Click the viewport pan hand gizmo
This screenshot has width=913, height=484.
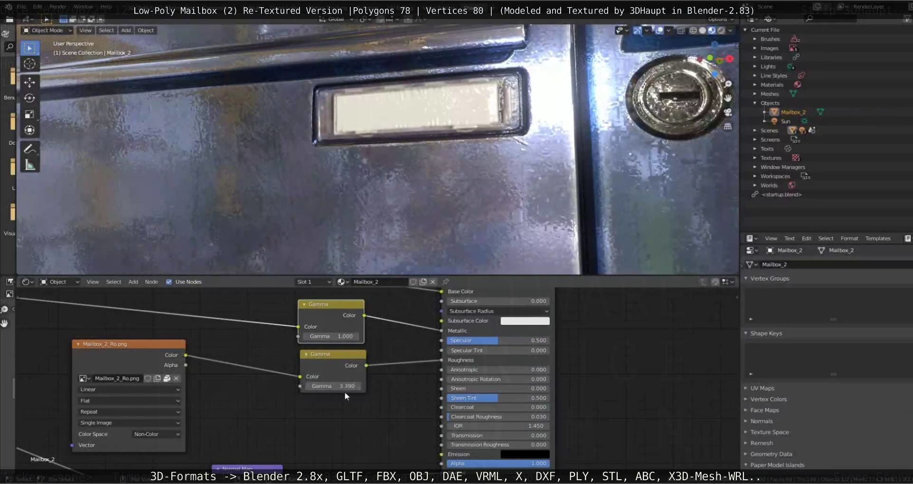point(728,98)
